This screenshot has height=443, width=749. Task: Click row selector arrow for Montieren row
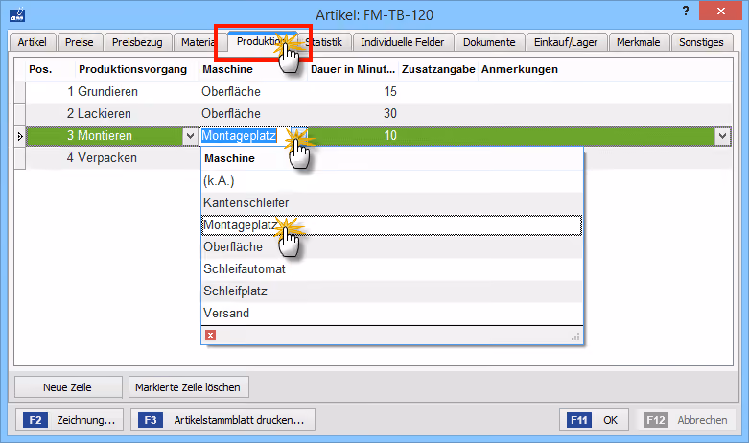click(x=20, y=136)
